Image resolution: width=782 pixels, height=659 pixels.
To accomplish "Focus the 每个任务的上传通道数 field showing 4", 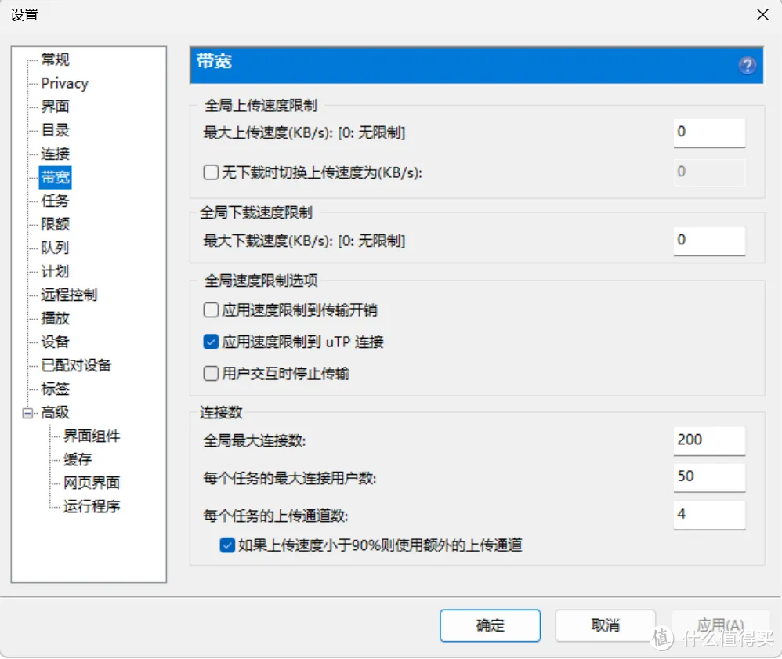I will click(x=709, y=514).
